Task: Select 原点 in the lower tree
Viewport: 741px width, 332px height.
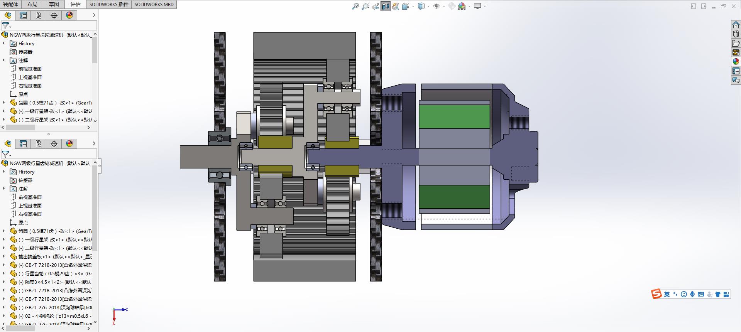Action: pos(23,223)
